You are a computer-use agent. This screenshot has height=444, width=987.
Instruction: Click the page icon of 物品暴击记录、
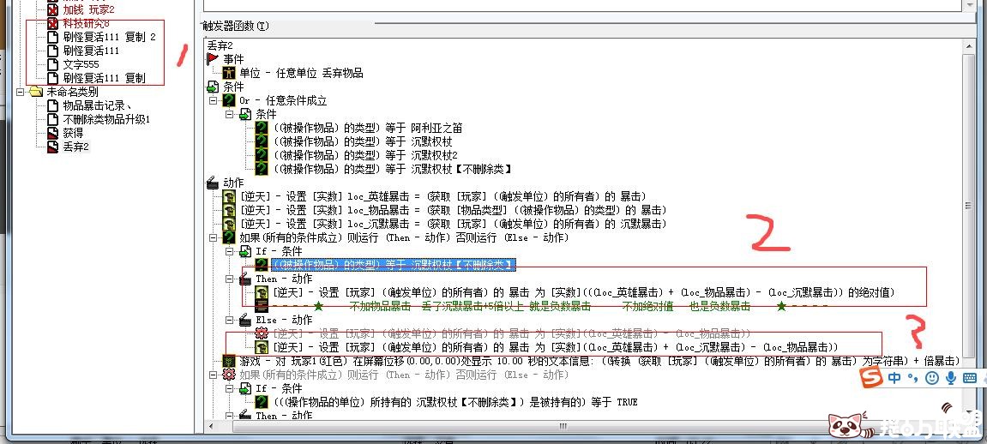[x=53, y=105]
